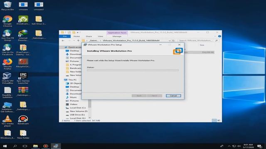Image resolution: width=266 pixels, height=149 pixels.
Task: Open the Home ribbon tab in Explorer
Action: [76, 36]
